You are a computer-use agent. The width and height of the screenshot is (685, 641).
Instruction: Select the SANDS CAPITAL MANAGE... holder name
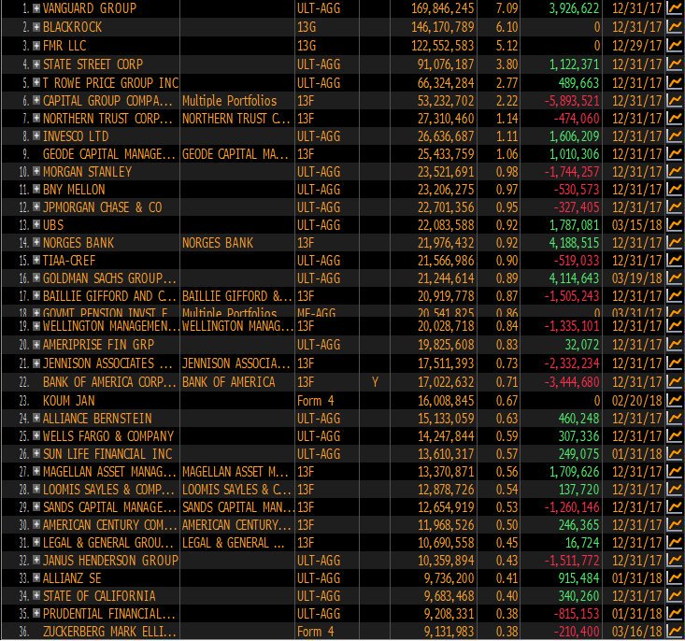[109, 507]
